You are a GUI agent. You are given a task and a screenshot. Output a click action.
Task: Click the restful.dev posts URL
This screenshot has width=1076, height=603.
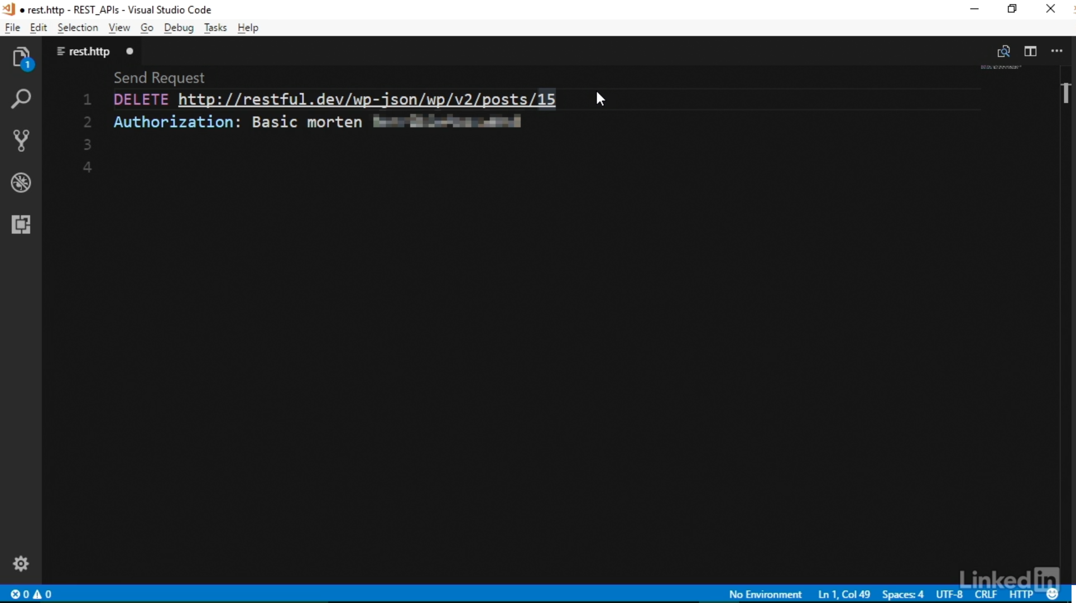click(x=367, y=99)
